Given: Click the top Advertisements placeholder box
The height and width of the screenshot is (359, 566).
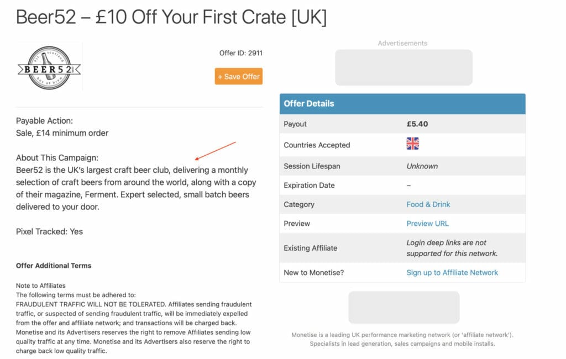Looking at the screenshot, I should point(403,67).
